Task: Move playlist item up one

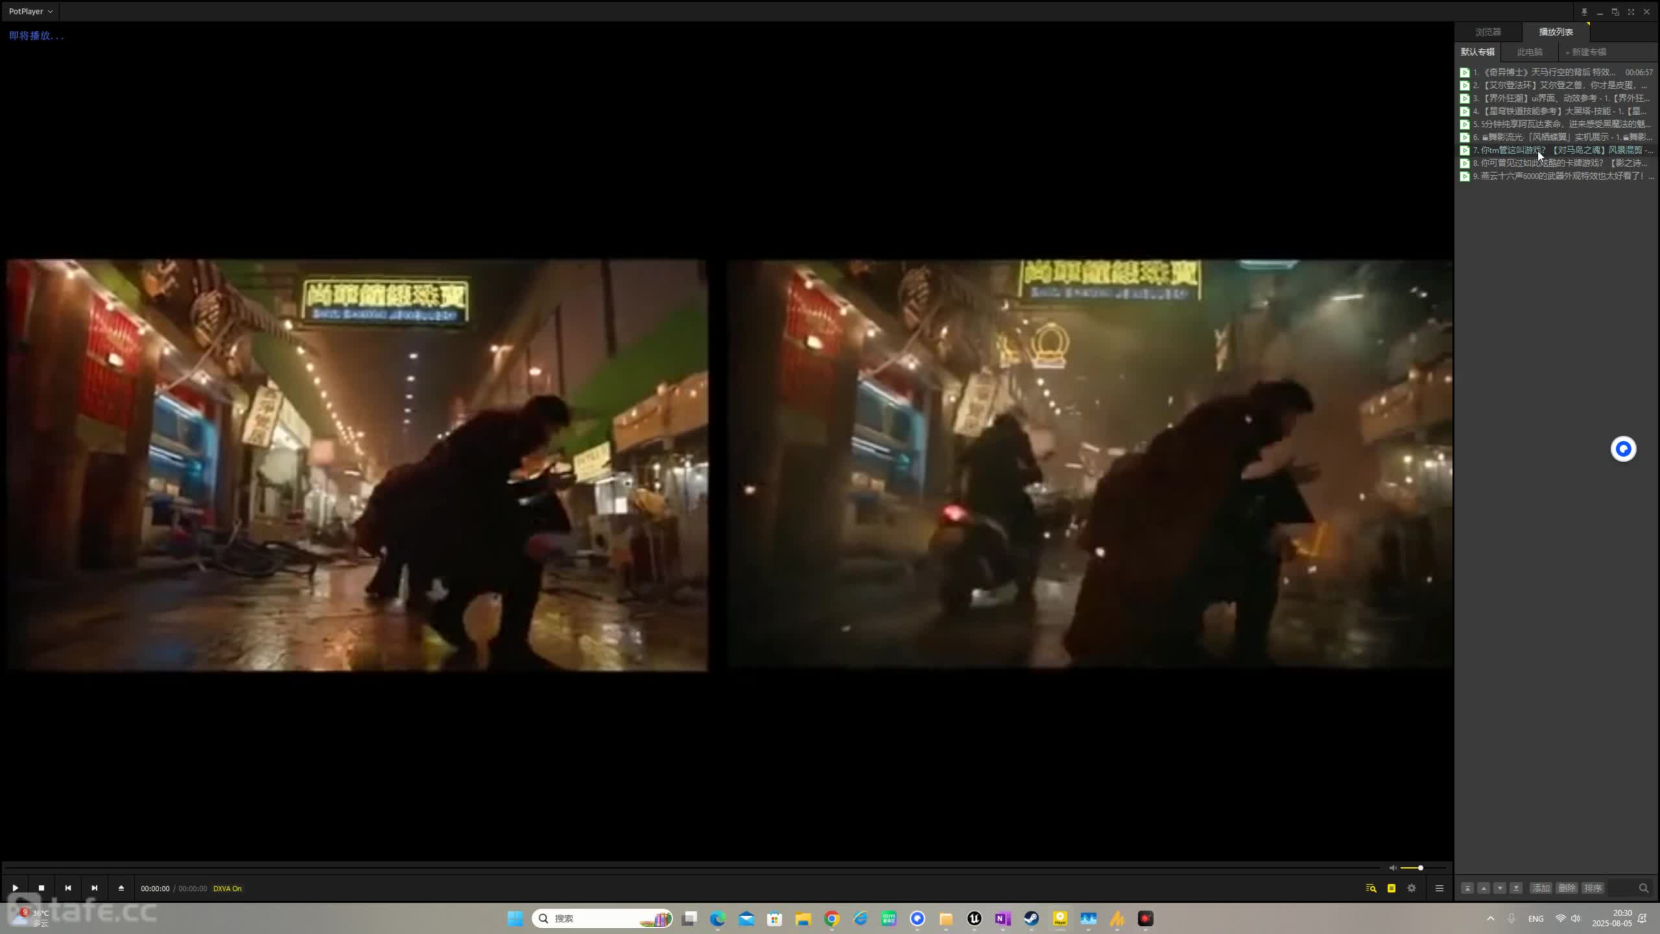Action: point(1484,889)
